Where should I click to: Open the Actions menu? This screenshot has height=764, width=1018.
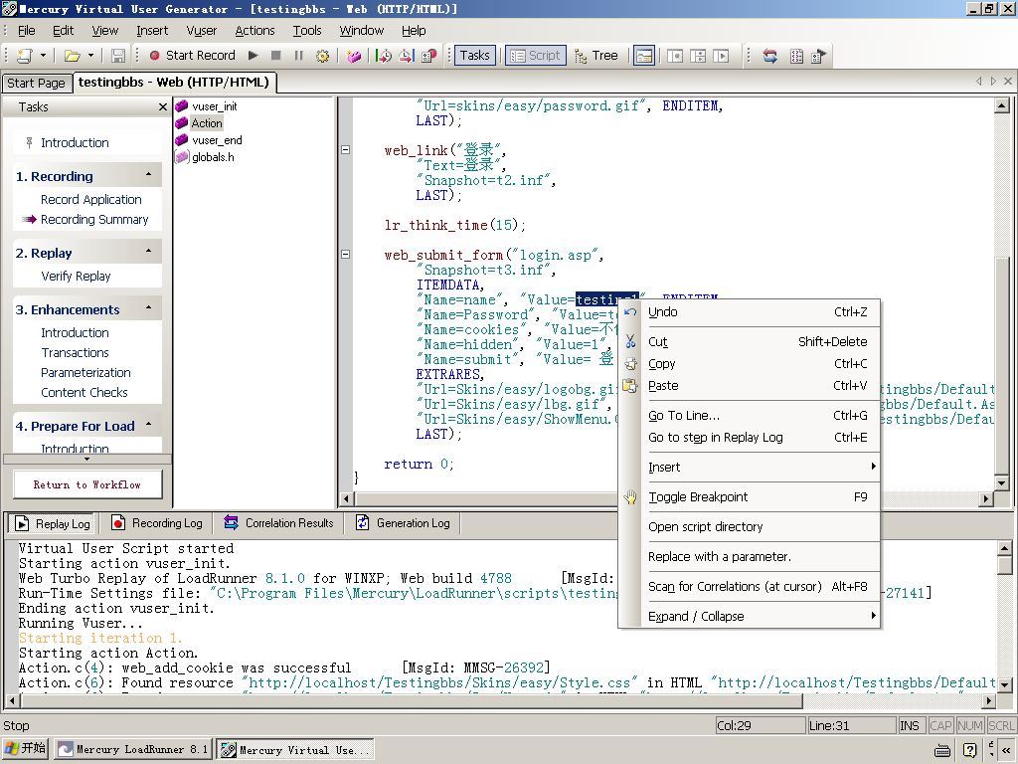[254, 31]
